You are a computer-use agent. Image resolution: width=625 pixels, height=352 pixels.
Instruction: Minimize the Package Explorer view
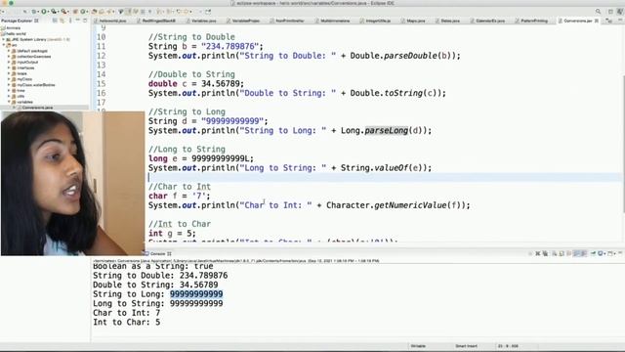78,21
